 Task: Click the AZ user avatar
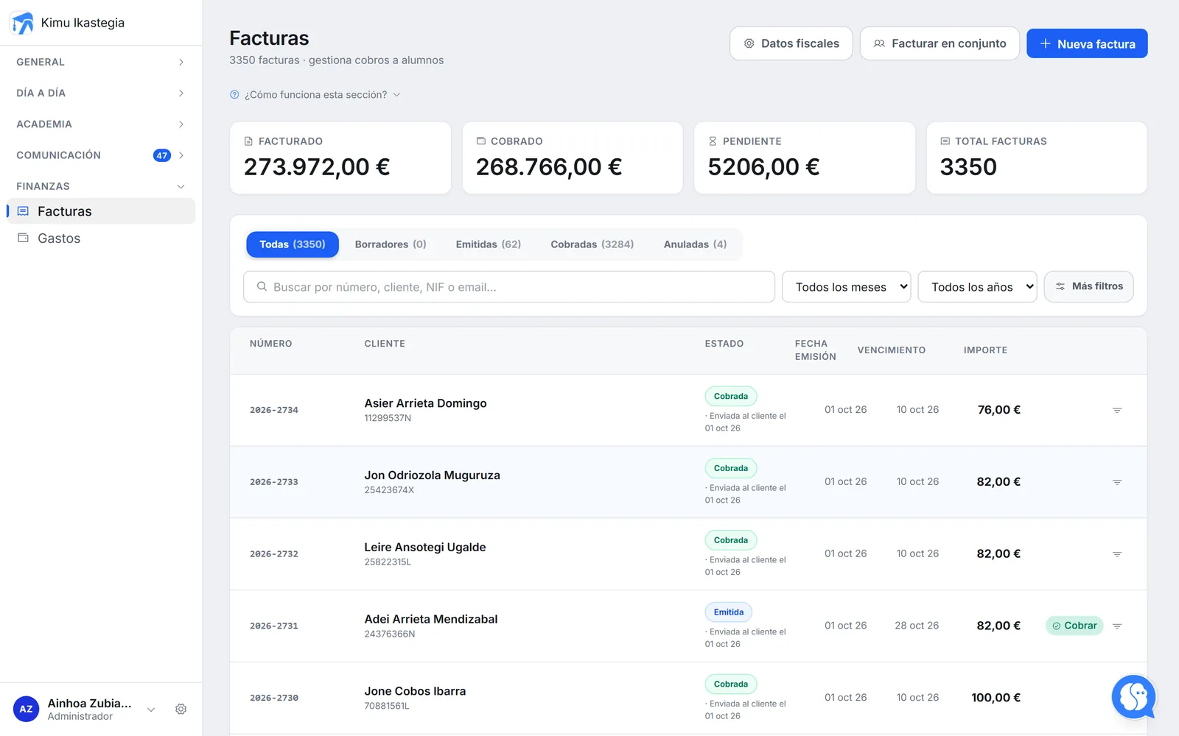coord(26,710)
